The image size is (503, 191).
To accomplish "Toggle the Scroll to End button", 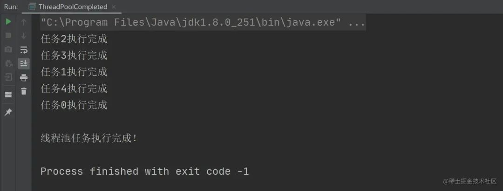I will point(24,63).
